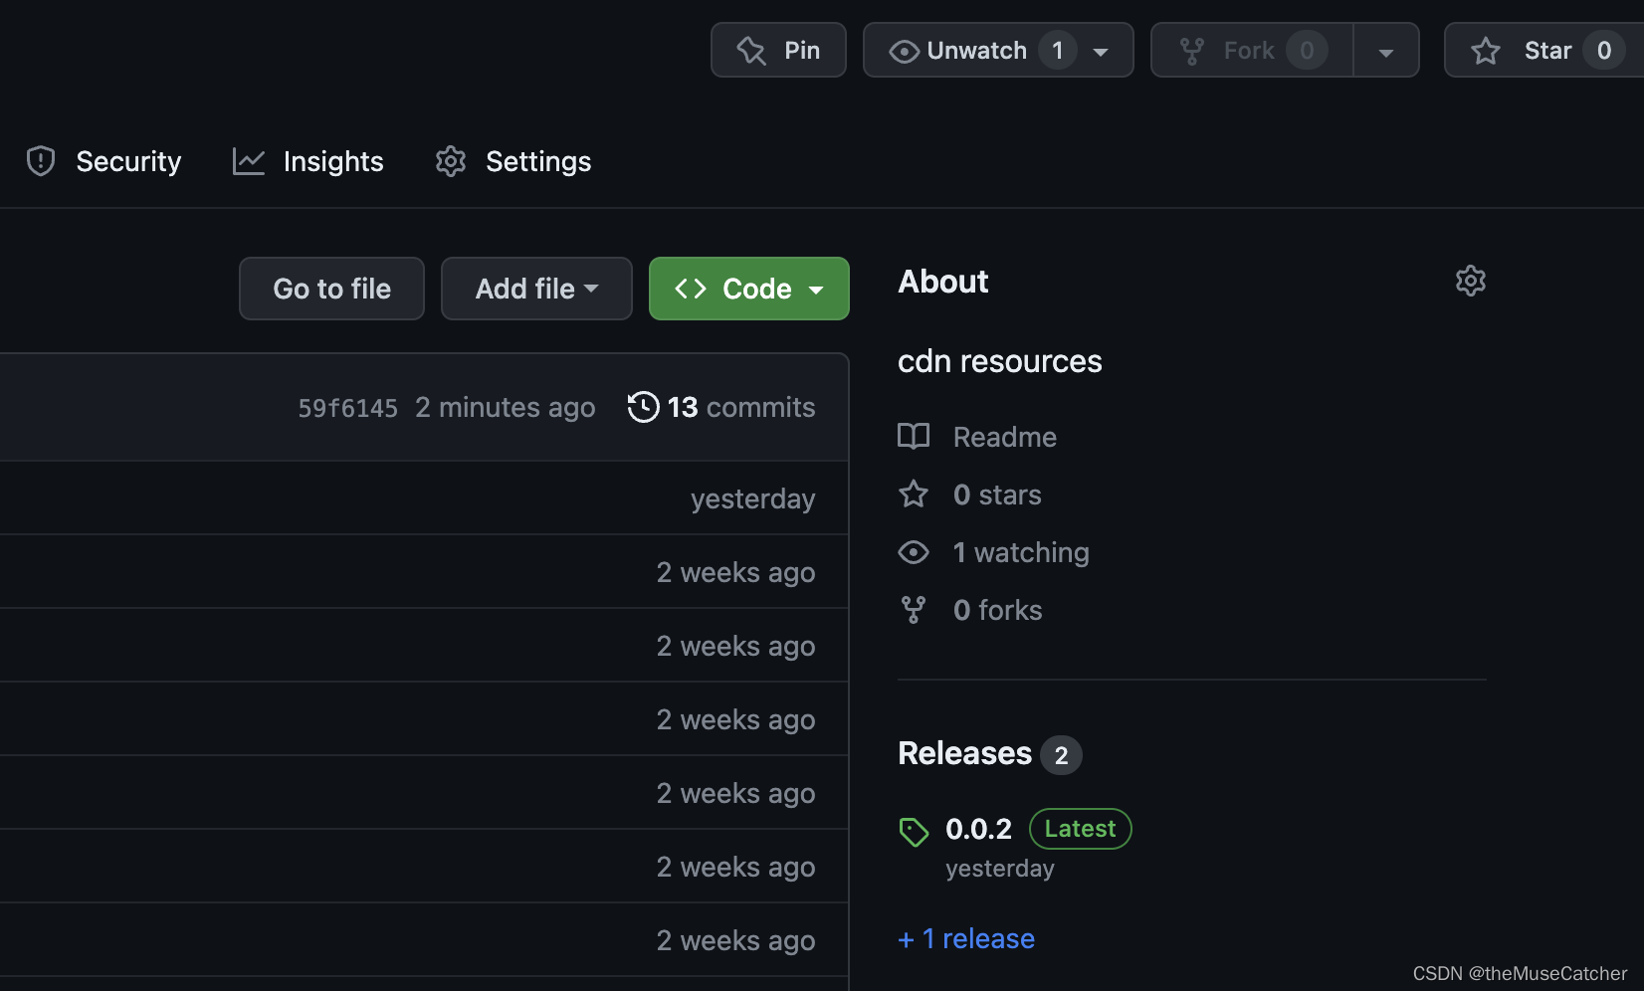Click the release tag icon beside 0.0.2
Screen dimensions: 1644x991
pyautogui.click(x=914, y=831)
